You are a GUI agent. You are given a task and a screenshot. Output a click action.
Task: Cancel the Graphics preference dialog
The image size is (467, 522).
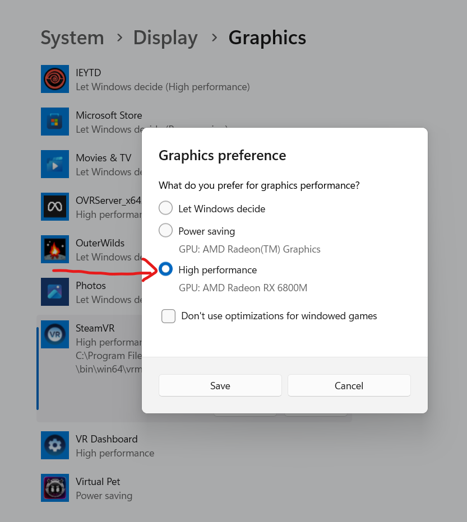[349, 385]
